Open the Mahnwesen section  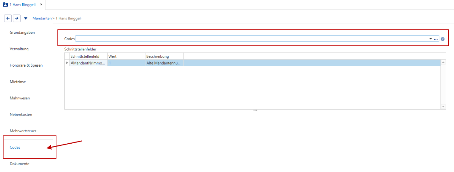coord(20,98)
